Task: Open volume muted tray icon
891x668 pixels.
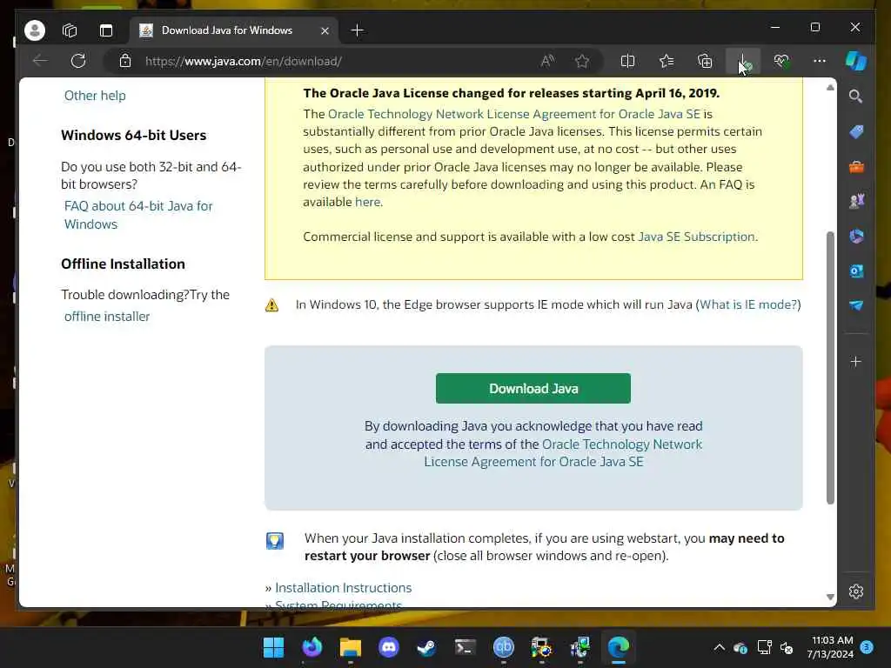Action: 787,647
